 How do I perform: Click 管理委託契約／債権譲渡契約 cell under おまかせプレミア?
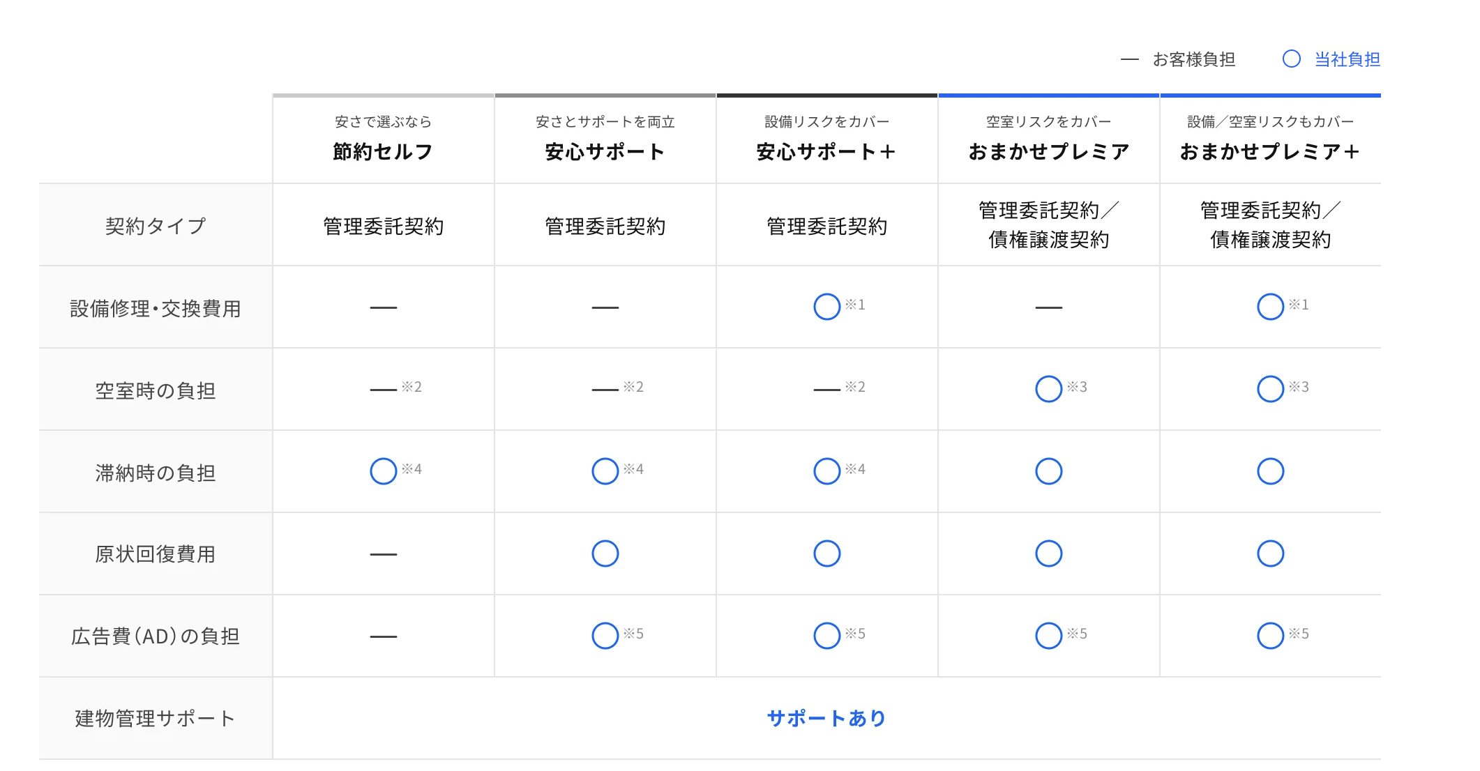pyautogui.click(x=1048, y=224)
